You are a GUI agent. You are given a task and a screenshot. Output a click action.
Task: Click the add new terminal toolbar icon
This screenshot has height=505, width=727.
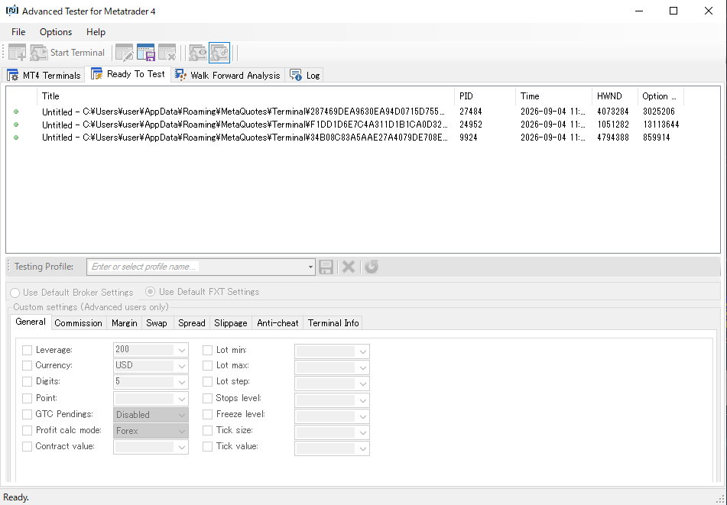17,53
